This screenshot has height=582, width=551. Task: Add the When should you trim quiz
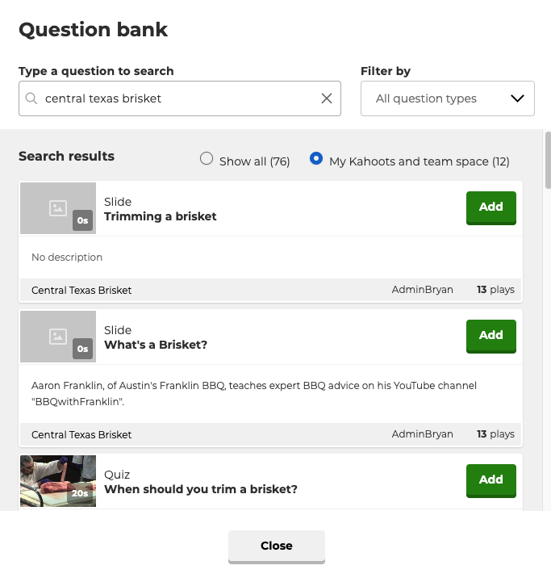pos(490,480)
